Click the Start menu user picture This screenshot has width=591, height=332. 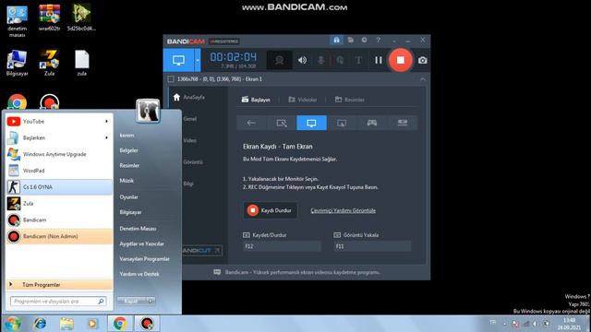point(148,111)
